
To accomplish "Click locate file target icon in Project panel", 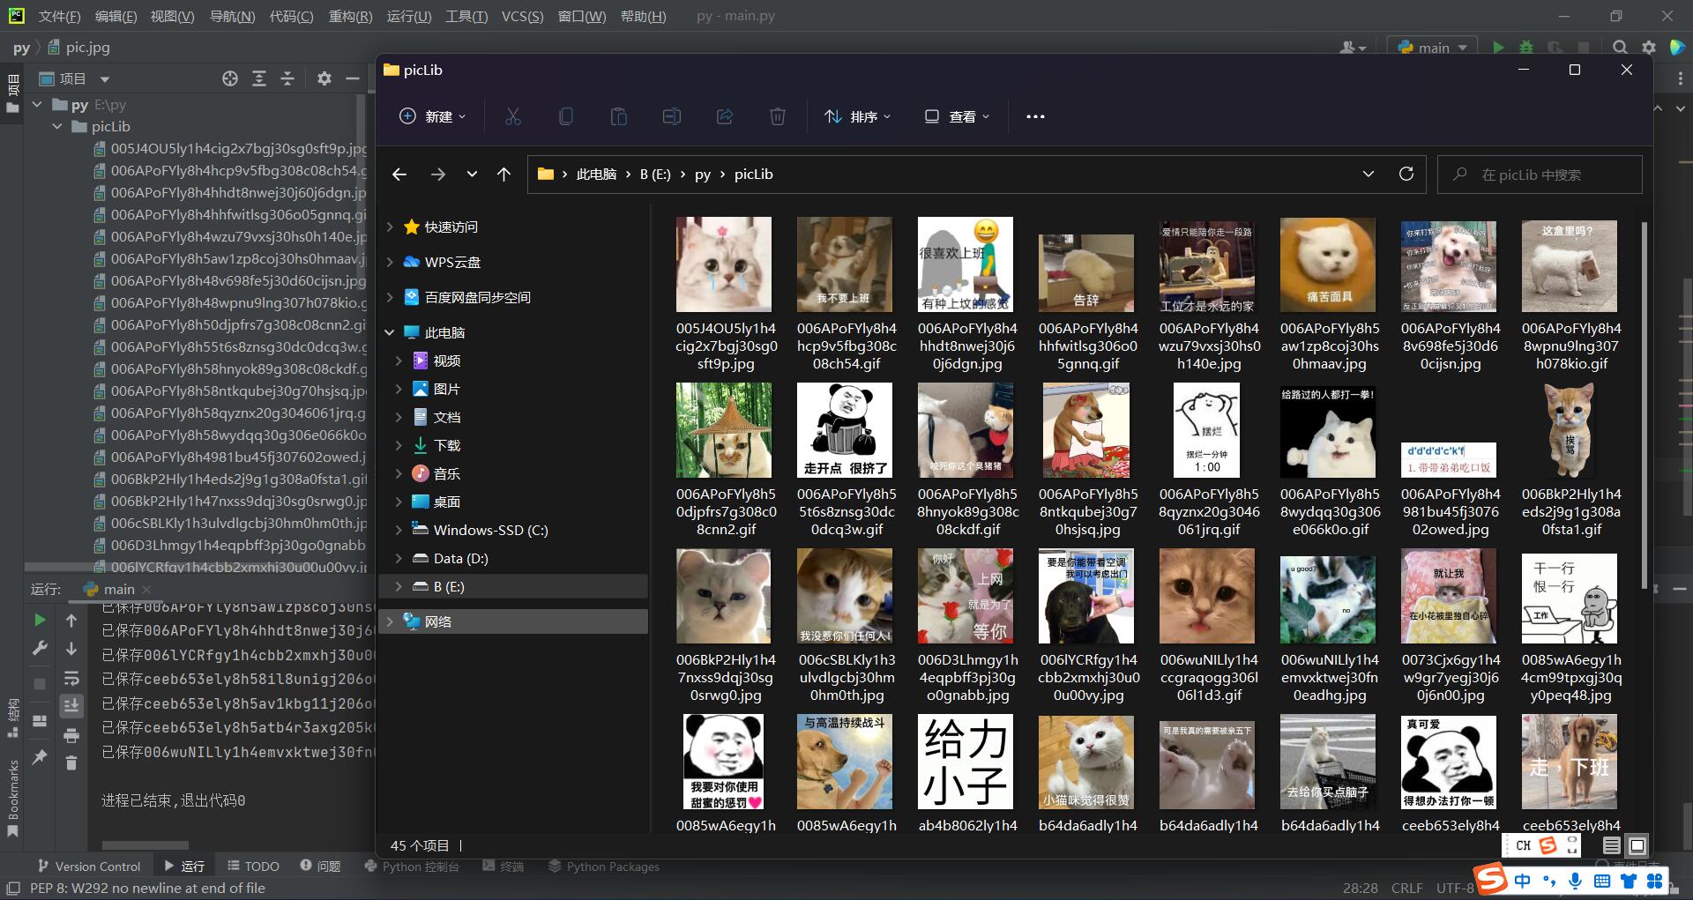I will [230, 78].
